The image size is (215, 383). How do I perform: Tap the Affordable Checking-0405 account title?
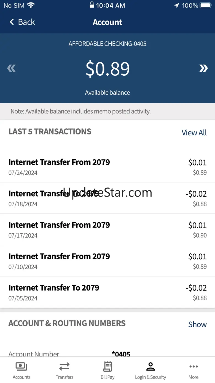[108, 44]
